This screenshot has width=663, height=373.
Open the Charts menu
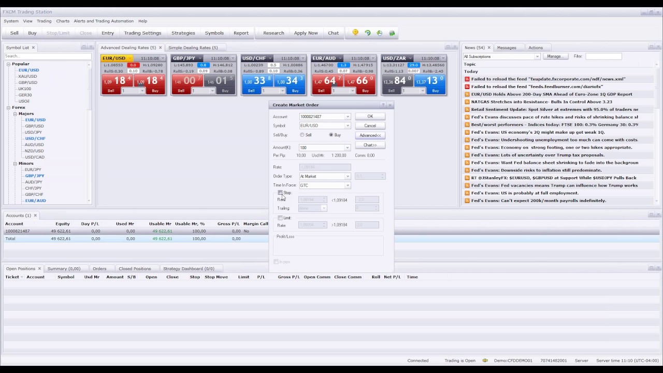pos(63,21)
